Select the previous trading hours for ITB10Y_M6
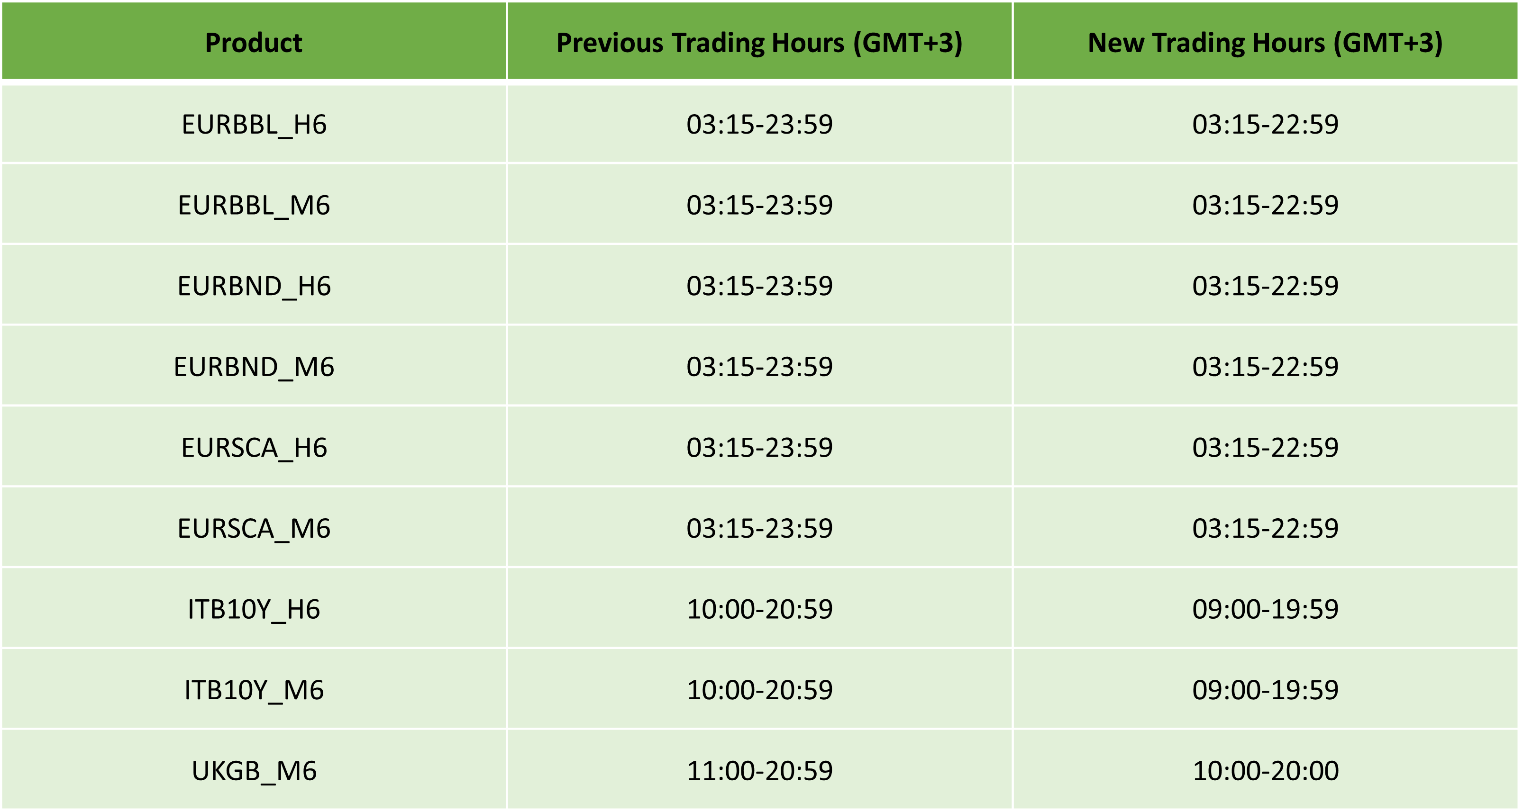Viewport: 1523px width, 812px height. click(x=759, y=690)
